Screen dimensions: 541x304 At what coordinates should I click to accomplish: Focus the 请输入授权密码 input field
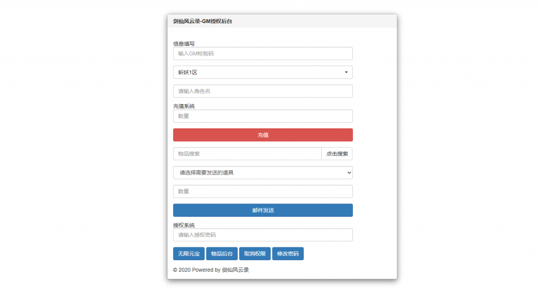[x=263, y=235]
